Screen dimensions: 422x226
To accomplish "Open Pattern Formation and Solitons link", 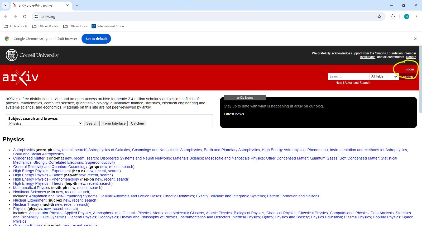I will tap(293, 196).
